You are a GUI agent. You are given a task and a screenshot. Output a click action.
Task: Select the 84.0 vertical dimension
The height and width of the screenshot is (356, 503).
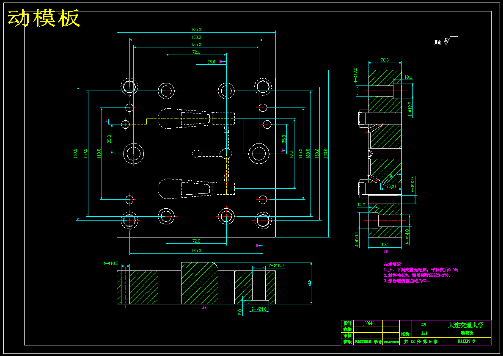(291, 154)
